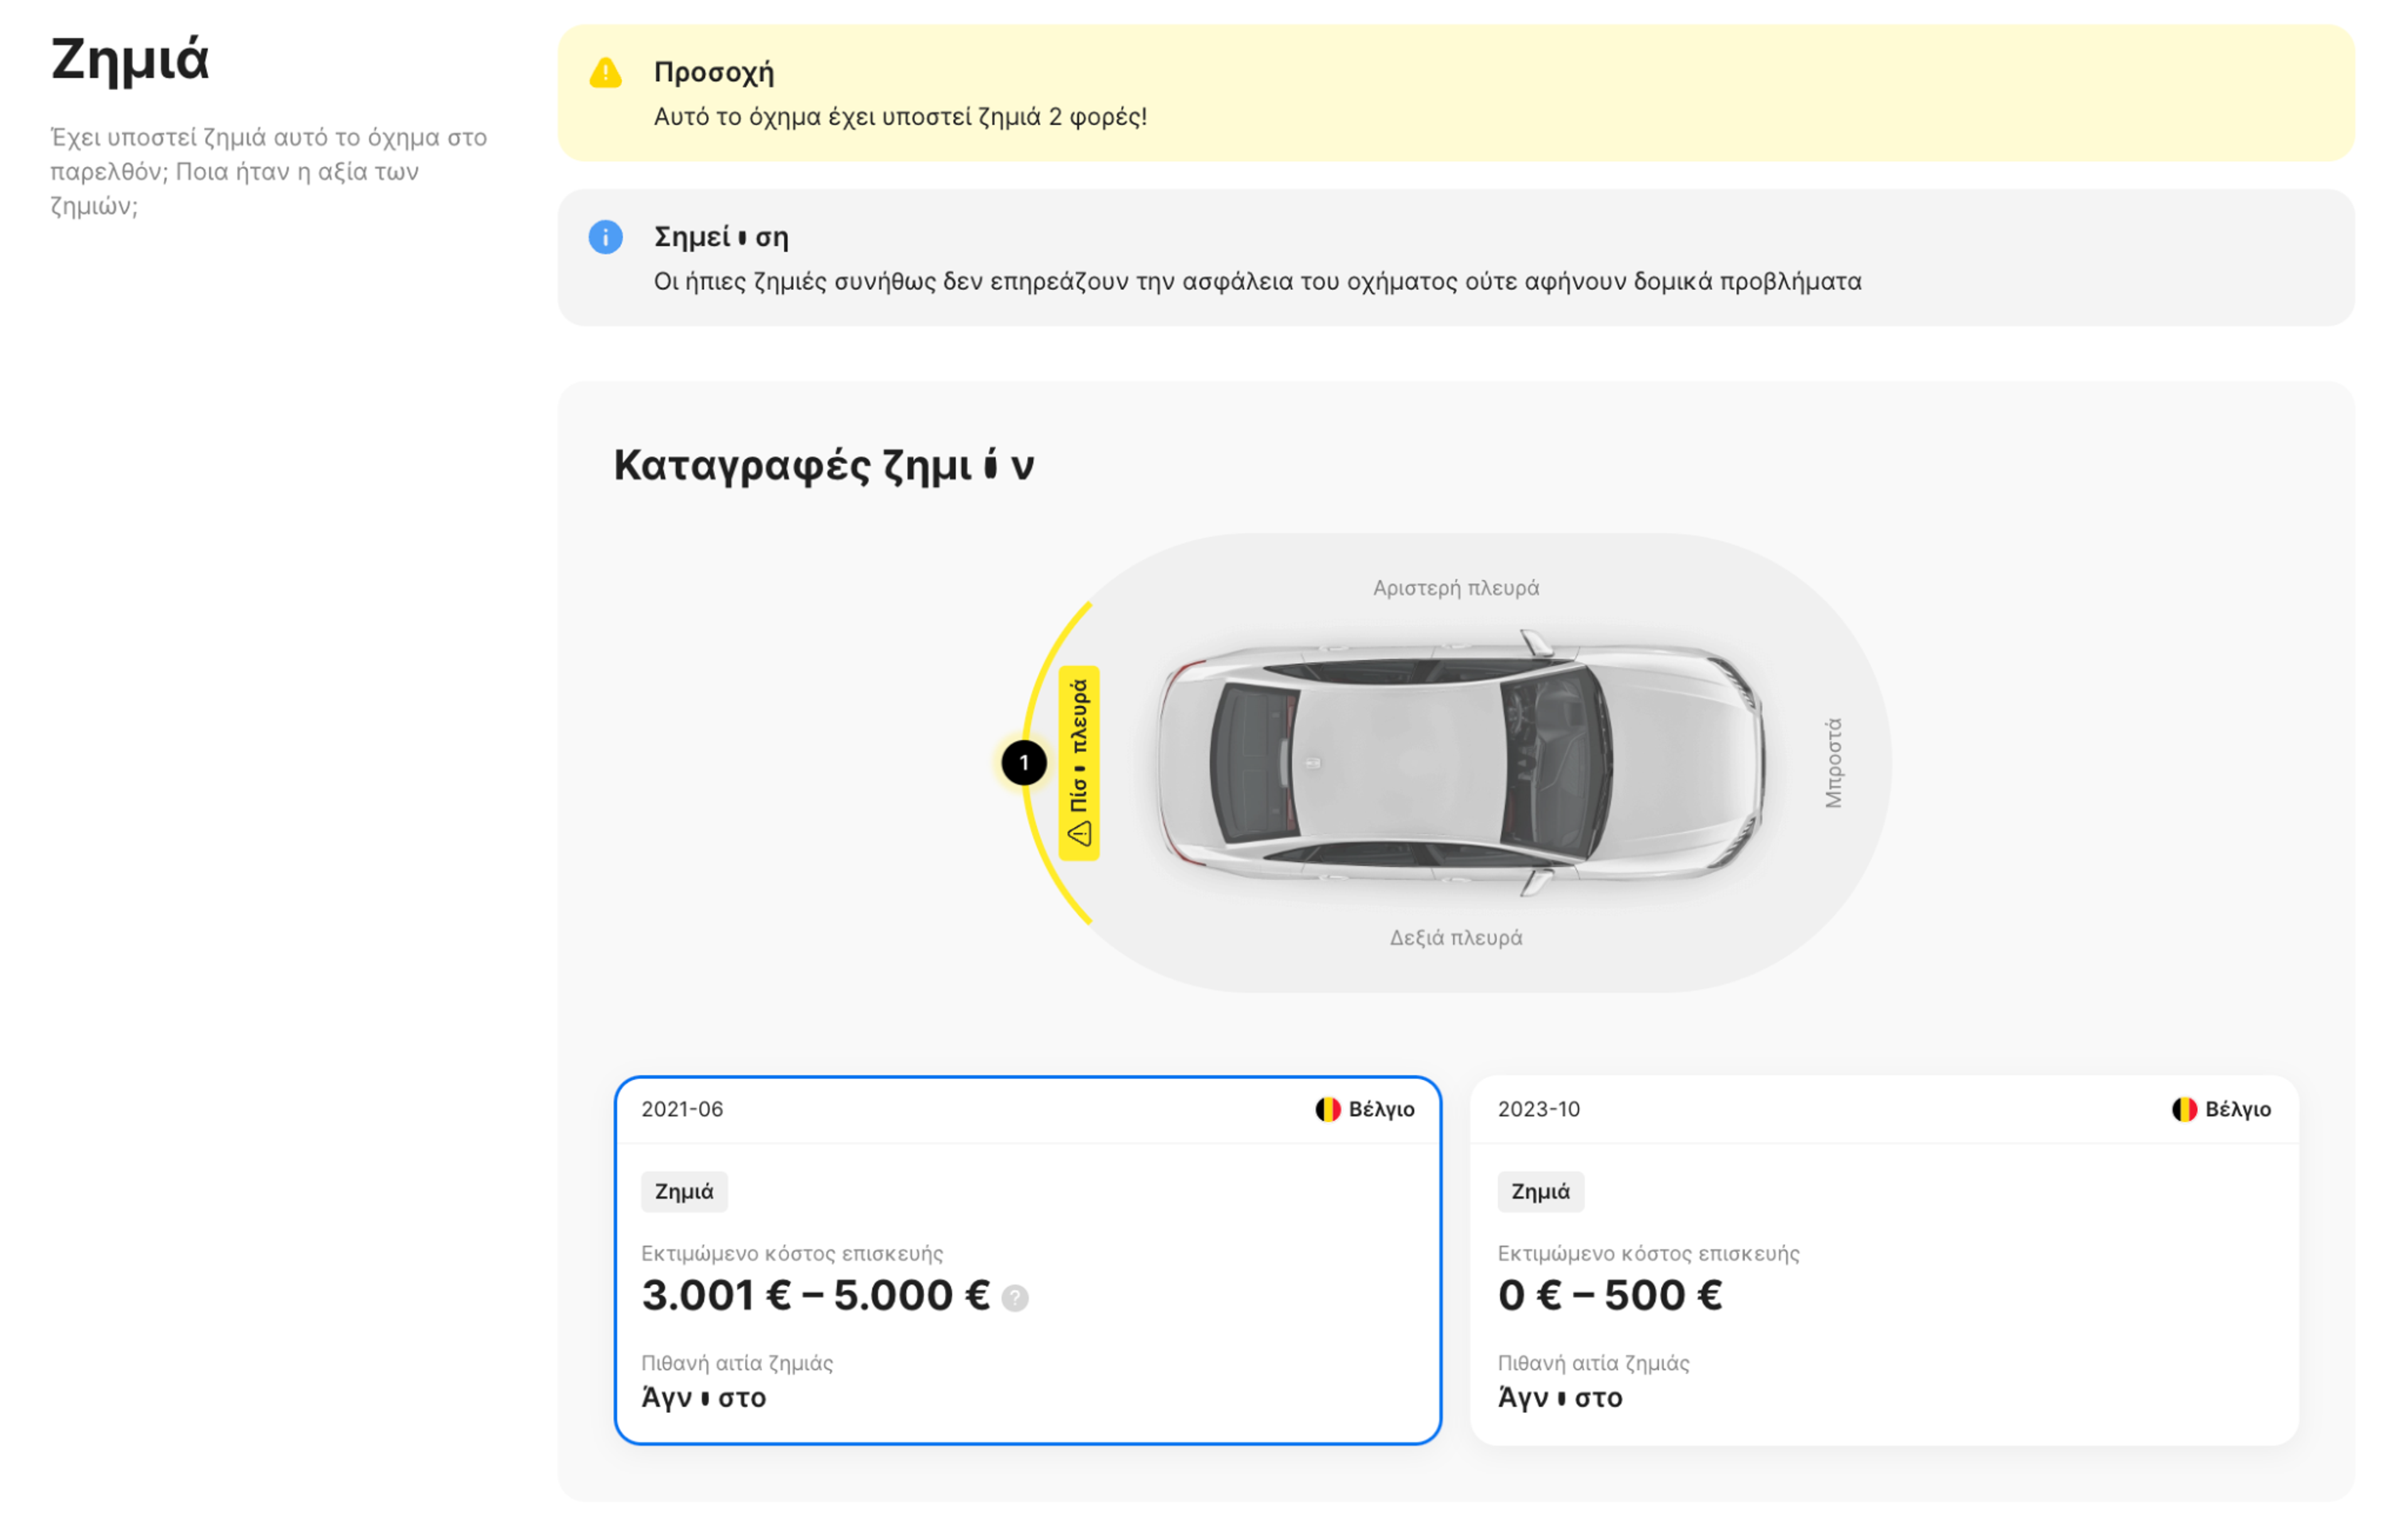2408x1537 pixels.
Task: Click the yellow rear side damage label
Action: [x=1078, y=762]
